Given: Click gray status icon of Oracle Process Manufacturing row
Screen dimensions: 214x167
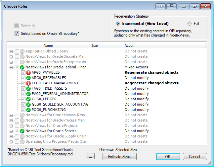Looking at the screenshot, I should 22,121.
